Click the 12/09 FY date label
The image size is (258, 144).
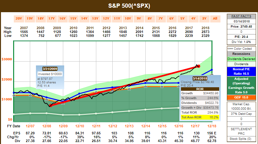(x=63, y=126)
